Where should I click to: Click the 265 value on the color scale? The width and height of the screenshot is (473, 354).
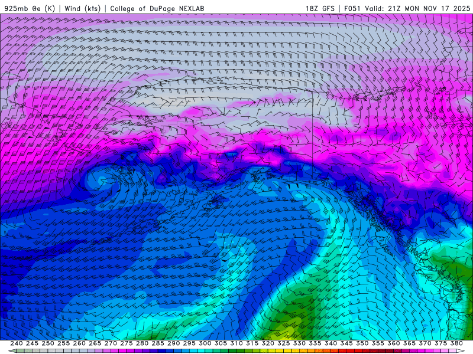[95, 343]
